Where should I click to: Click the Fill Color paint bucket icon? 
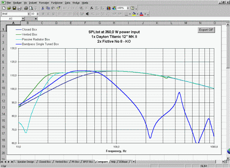pyautogui.click(x=134, y=14)
